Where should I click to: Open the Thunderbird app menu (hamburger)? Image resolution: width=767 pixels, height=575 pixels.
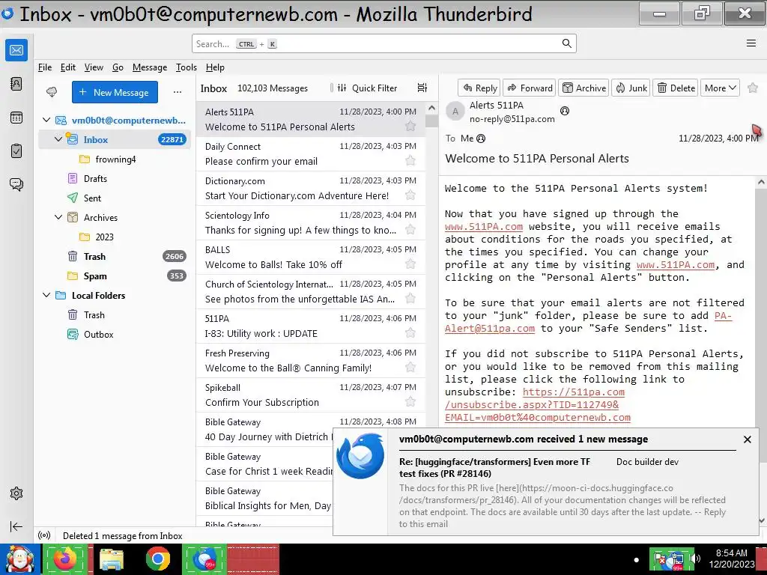751,43
